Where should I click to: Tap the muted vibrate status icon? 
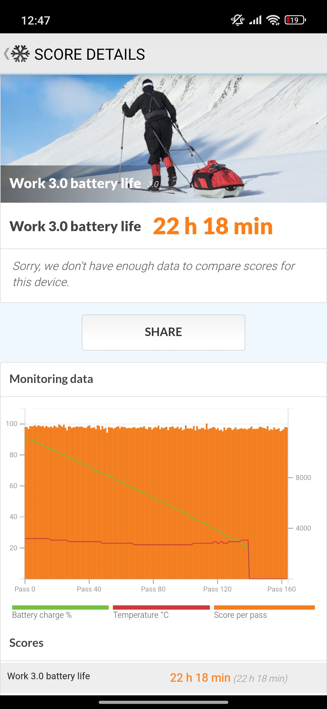[238, 20]
